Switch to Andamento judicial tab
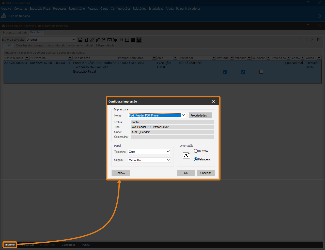 (81, 45)
